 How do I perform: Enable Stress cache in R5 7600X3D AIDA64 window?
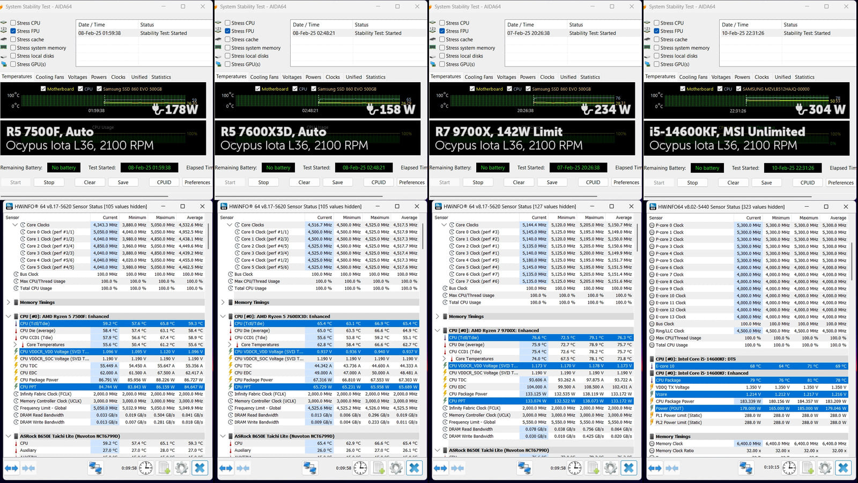point(227,39)
